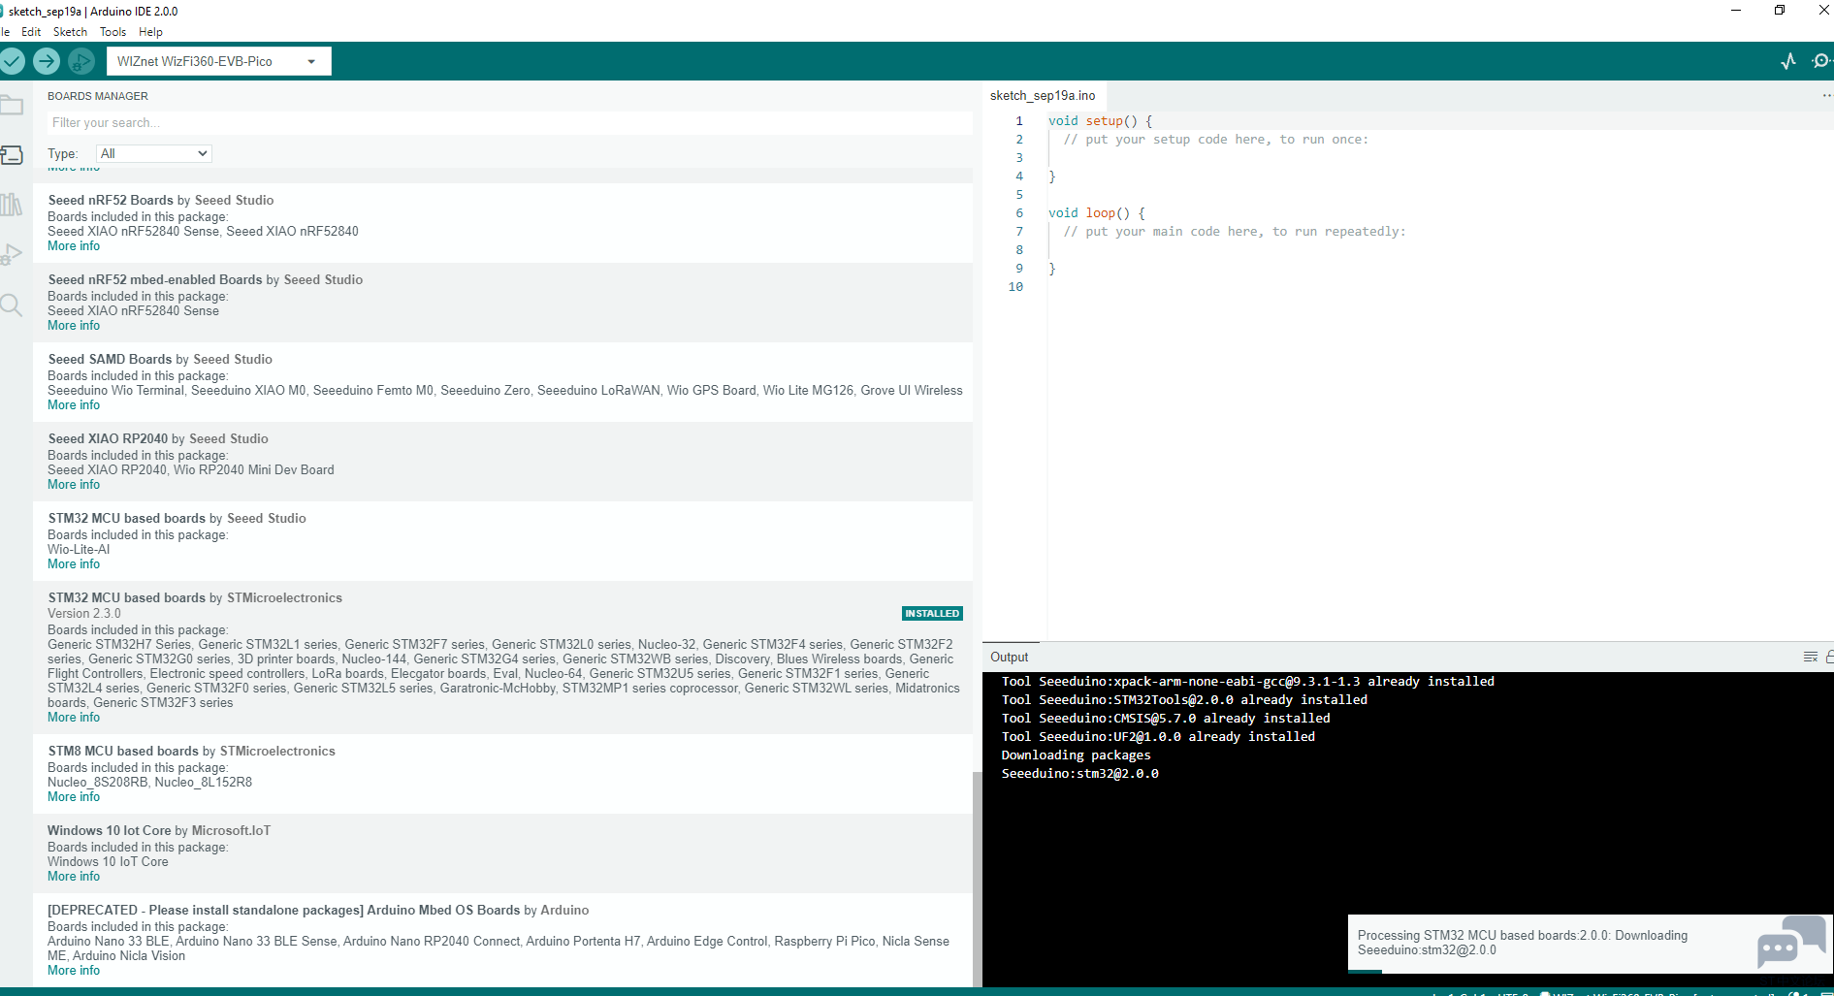Click line number 10 in the editor

(1015, 287)
